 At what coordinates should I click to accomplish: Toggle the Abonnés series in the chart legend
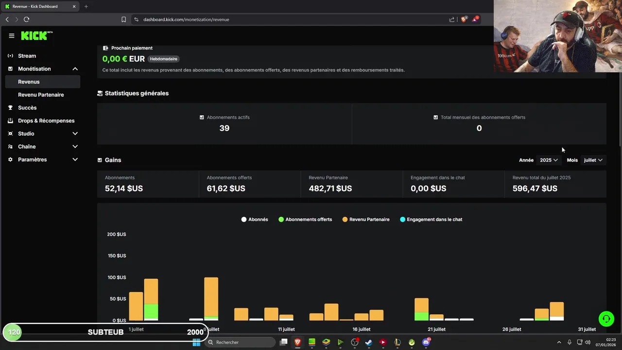coord(255,220)
